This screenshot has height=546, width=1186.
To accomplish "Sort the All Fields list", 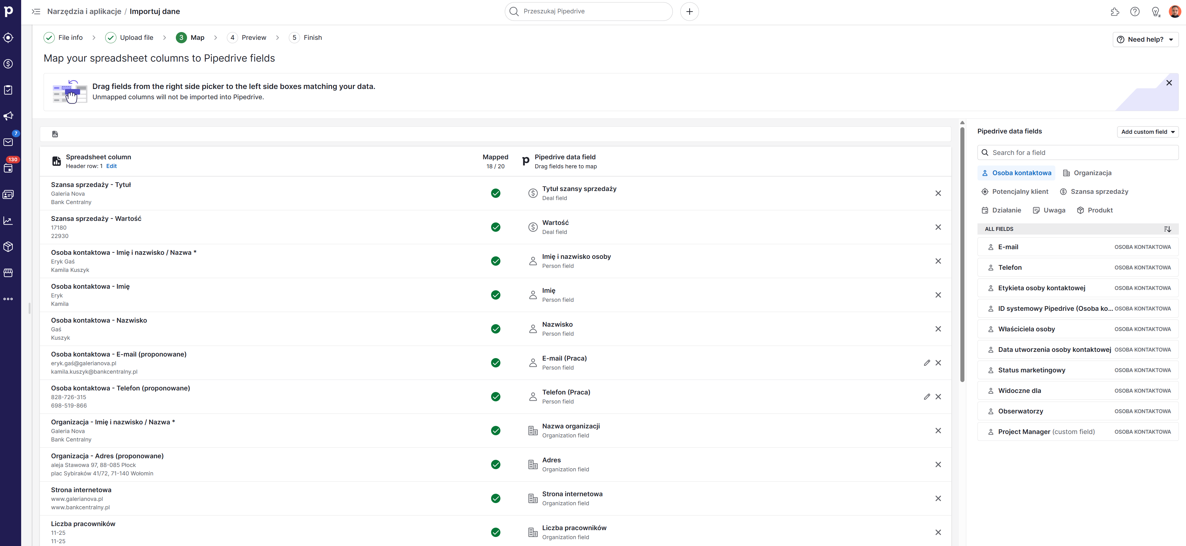I will [x=1168, y=229].
